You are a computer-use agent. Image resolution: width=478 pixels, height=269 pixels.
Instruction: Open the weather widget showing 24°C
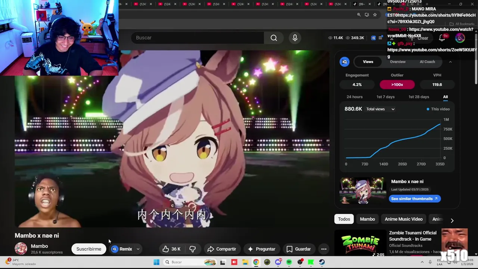pyautogui.click(x=21, y=262)
